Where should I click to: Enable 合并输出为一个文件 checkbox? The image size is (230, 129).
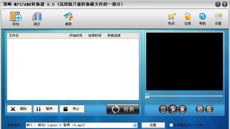[171, 125]
